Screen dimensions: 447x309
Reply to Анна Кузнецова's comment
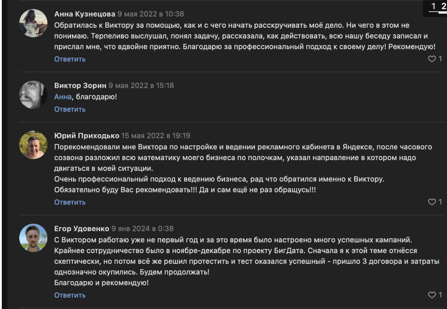coord(70,59)
